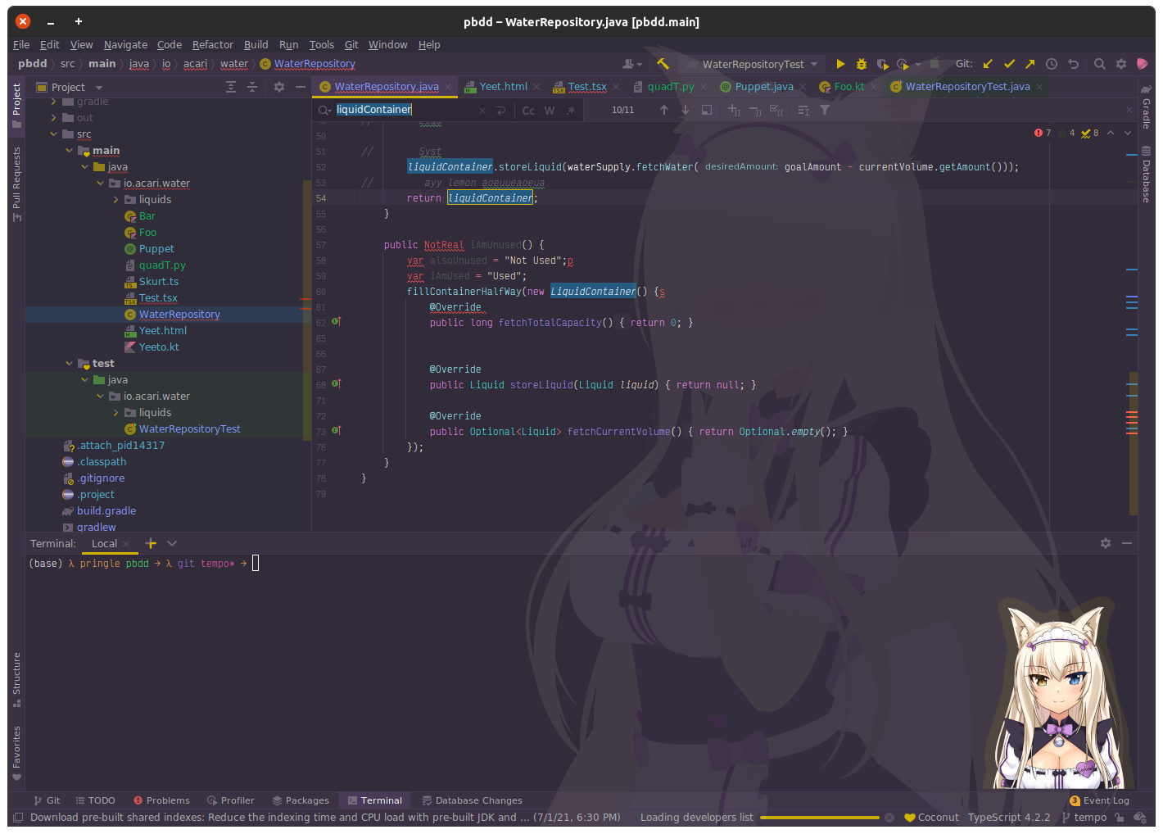This screenshot has height=834, width=1163.
Task: Collapse the test source folder
Action: tap(69, 363)
